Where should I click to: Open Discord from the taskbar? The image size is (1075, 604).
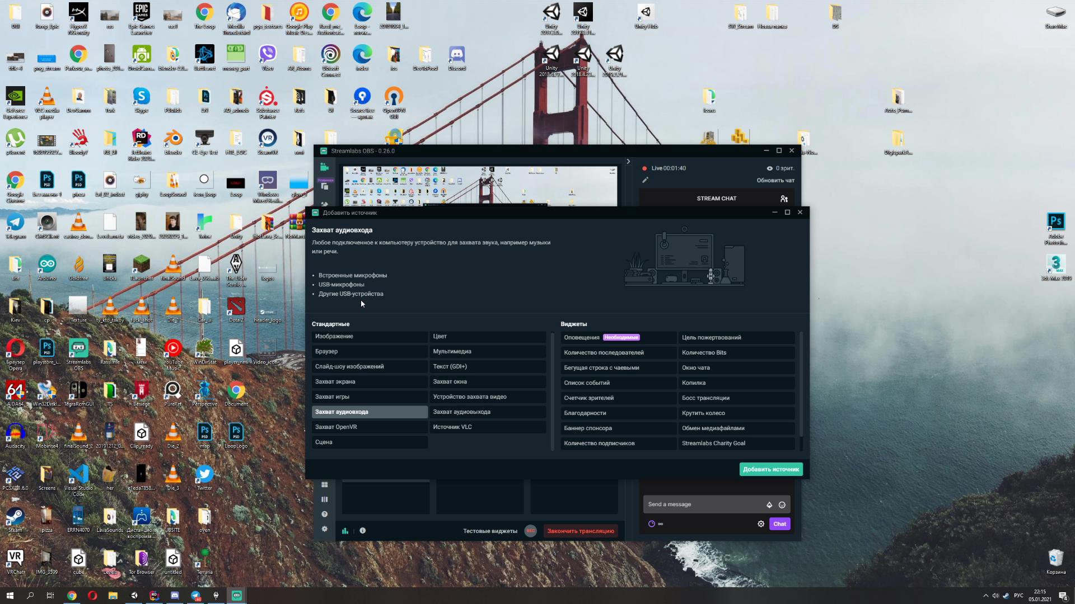click(x=175, y=596)
